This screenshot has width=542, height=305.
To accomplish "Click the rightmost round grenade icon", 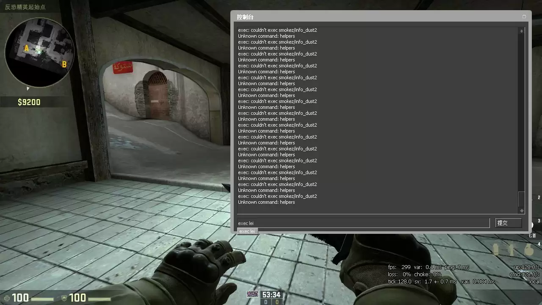I will [x=528, y=250].
